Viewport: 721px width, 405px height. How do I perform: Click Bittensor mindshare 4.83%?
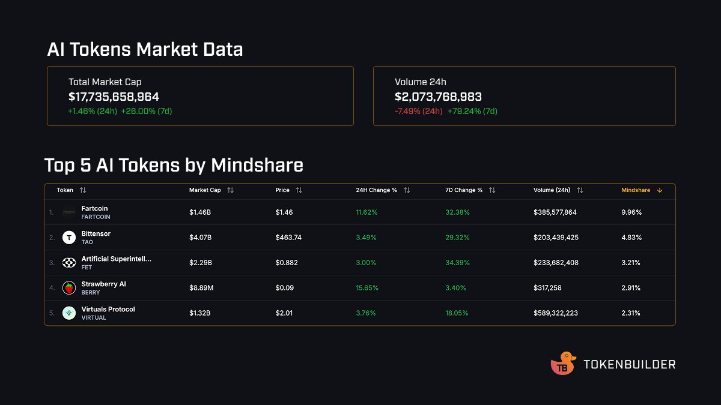tap(631, 238)
